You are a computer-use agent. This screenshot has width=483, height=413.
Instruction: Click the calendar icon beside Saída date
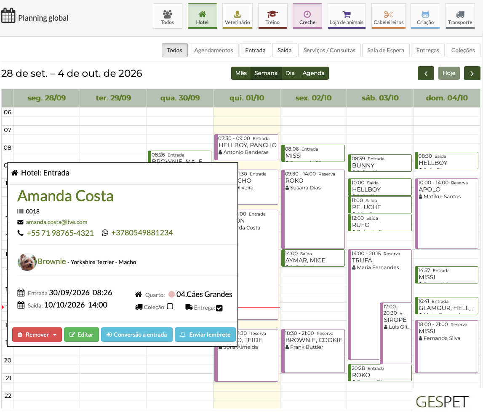tap(21, 305)
